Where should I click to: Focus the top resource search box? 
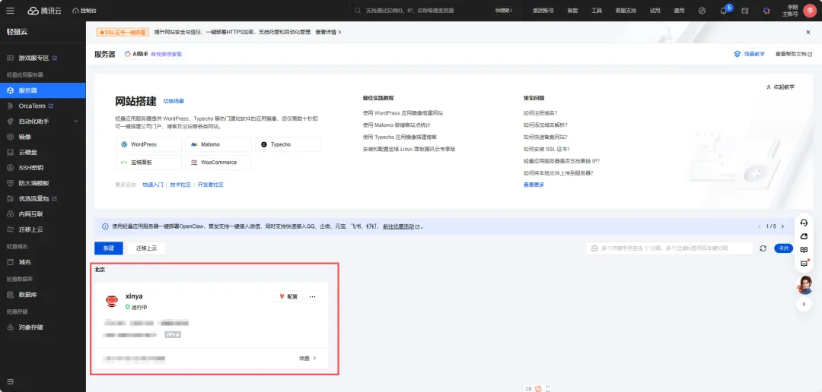tap(433, 11)
